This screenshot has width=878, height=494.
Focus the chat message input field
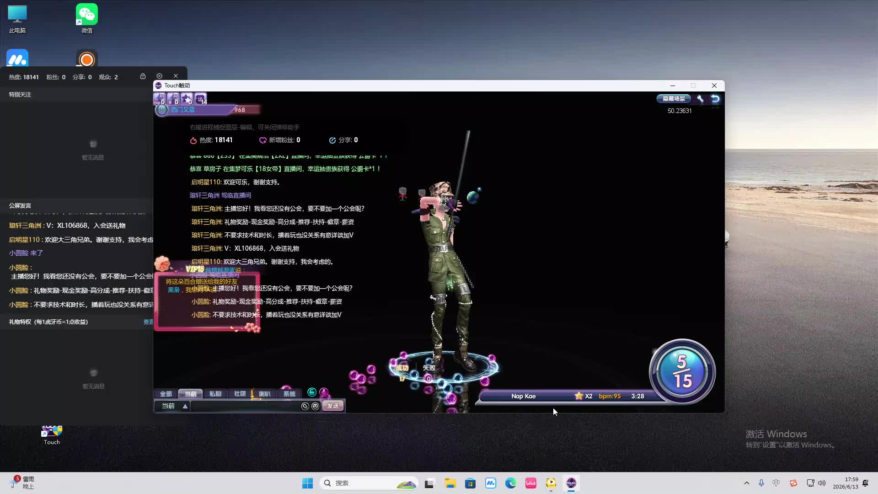tap(245, 406)
